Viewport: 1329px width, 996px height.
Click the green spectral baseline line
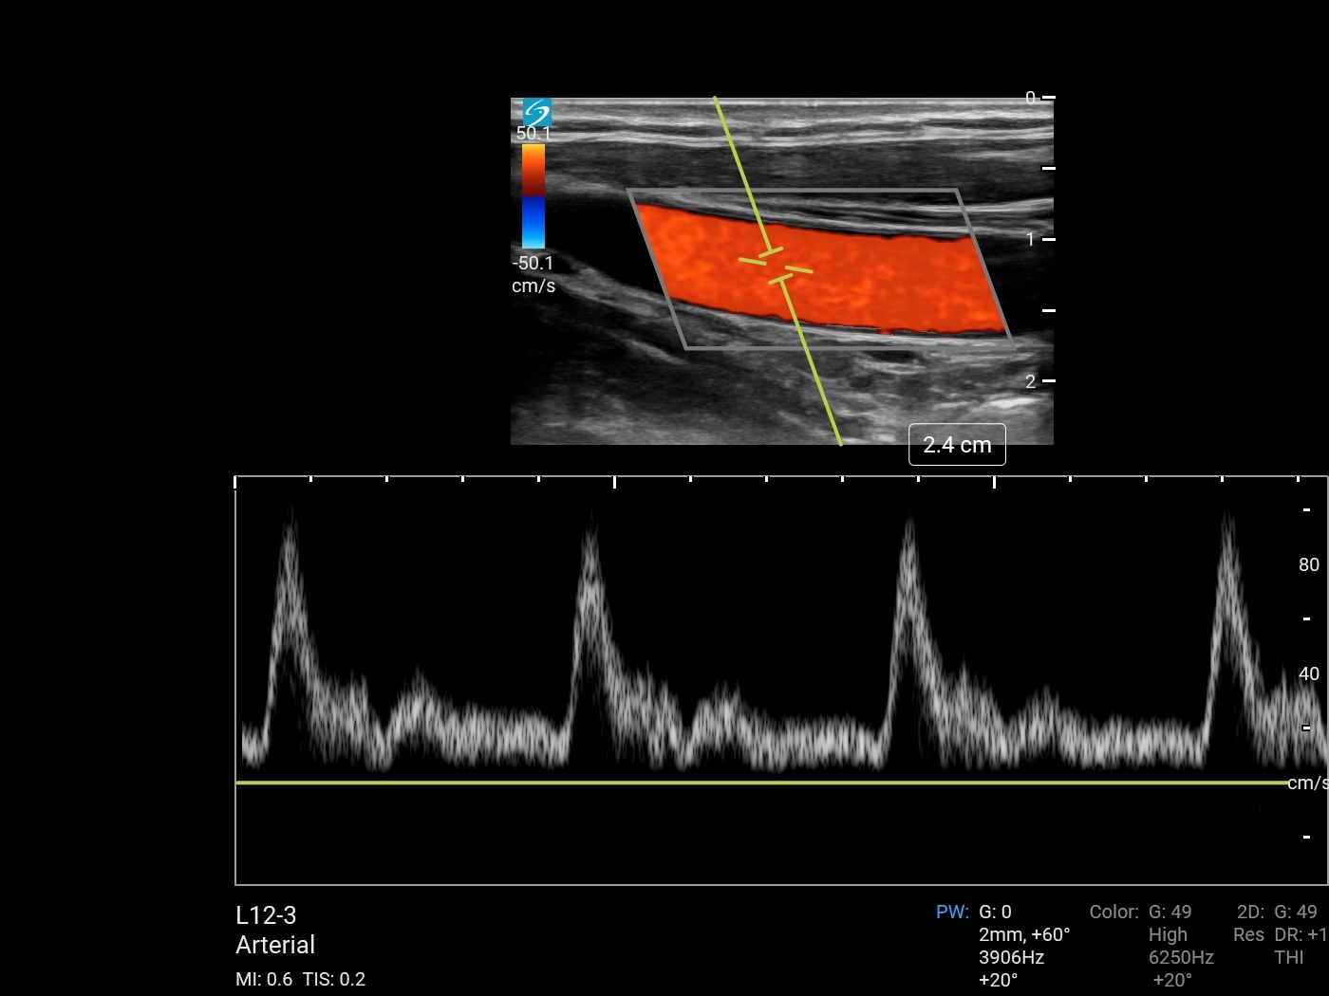click(759, 783)
